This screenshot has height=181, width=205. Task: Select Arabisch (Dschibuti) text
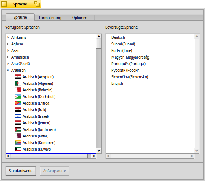(39, 97)
